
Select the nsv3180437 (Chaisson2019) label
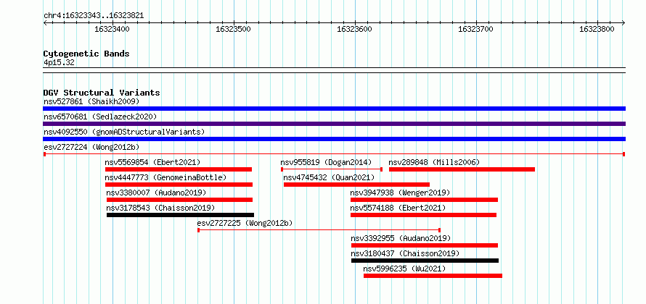[x=406, y=253]
